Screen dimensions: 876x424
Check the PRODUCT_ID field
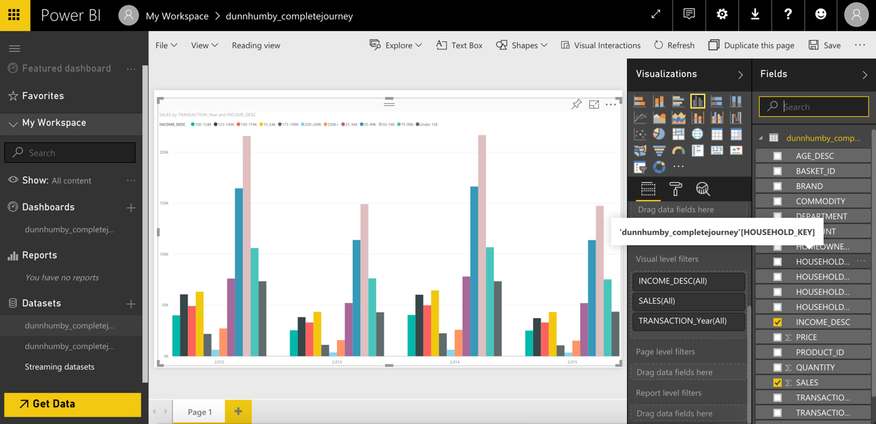click(x=778, y=353)
